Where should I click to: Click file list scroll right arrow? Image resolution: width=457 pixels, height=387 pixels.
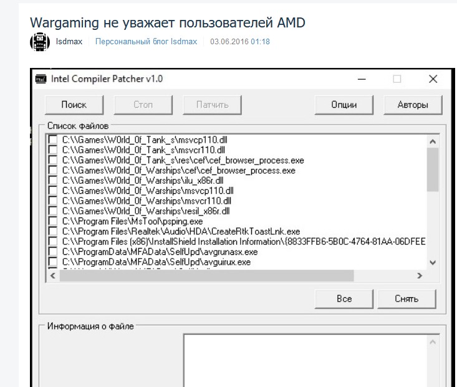[x=420, y=275]
